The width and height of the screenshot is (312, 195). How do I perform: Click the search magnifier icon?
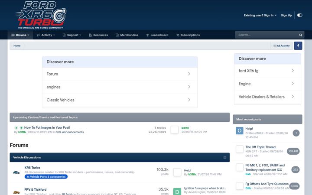[x=301, y=35]
